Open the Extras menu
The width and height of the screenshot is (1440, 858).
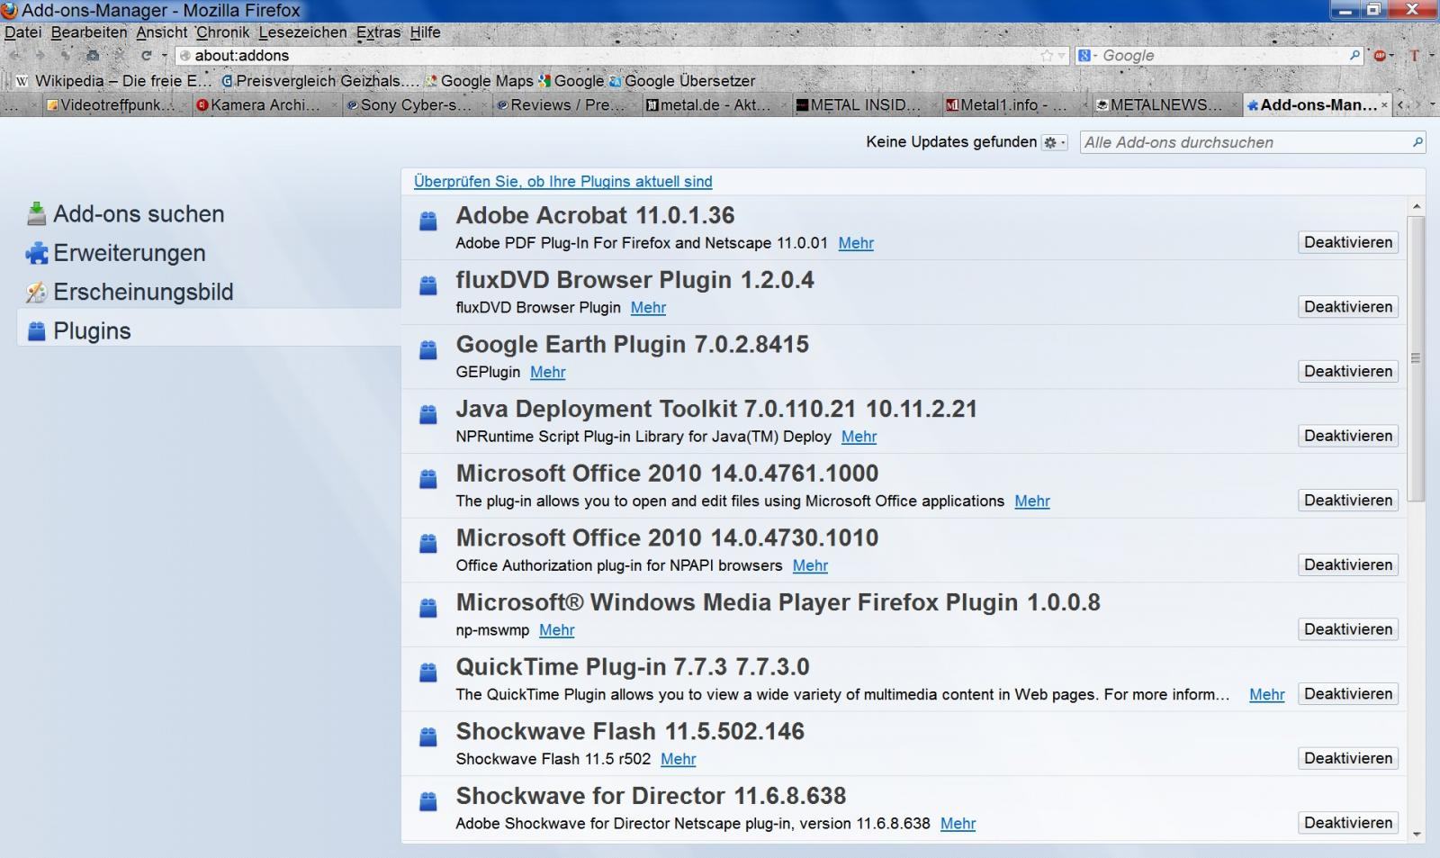(x=378, y=32)
